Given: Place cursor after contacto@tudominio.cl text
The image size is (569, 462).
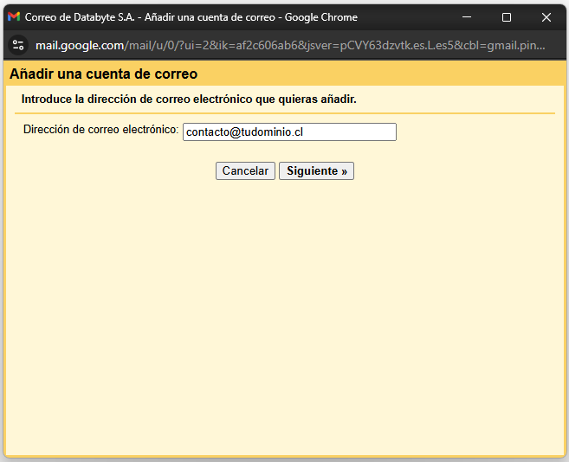Looking at the screenshot, I should 304,132.
